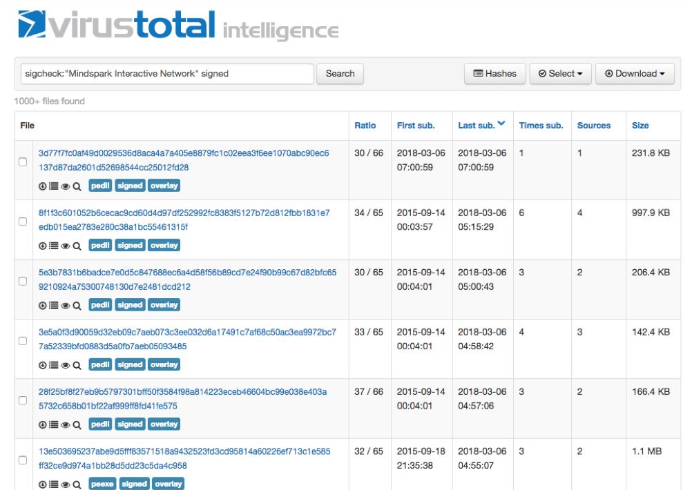Click the list icon in the 3d77f7fc0af49 row
692x490 pixels.
click(x=53, y=186)
